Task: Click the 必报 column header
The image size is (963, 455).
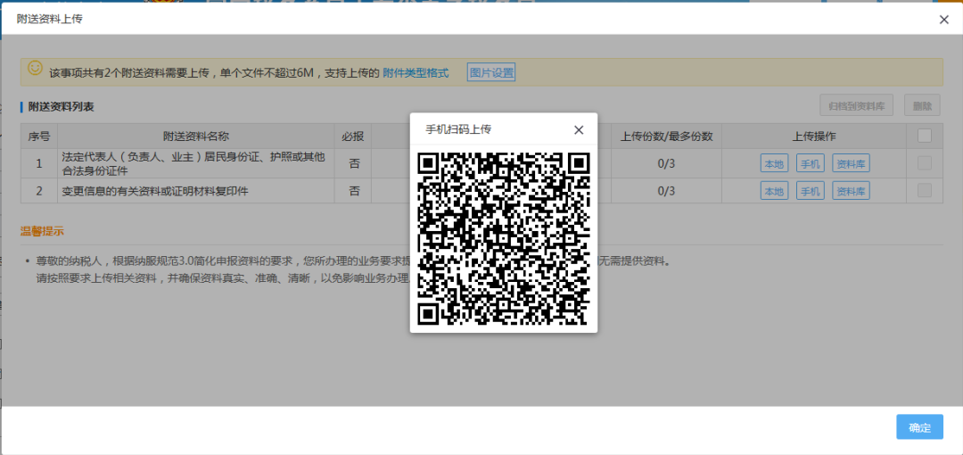Action: coord(353,136)
